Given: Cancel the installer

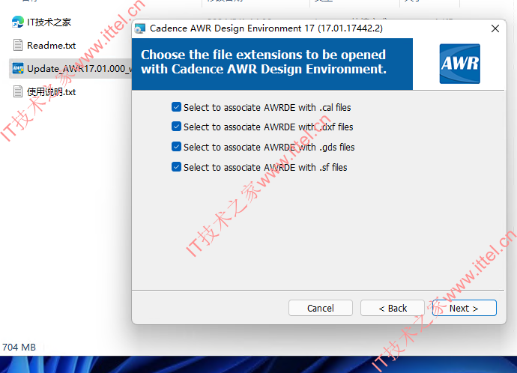Looking at the screenshot, I should click(x=321, y=308).
